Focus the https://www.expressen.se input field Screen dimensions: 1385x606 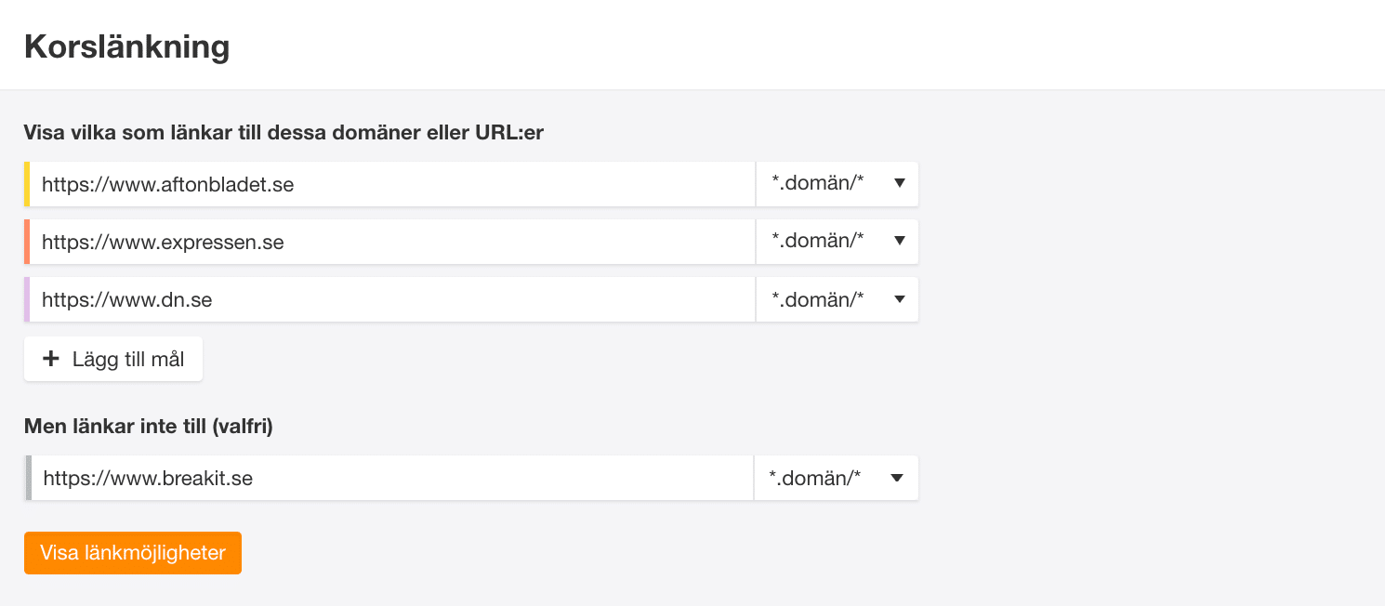point(390,242)
